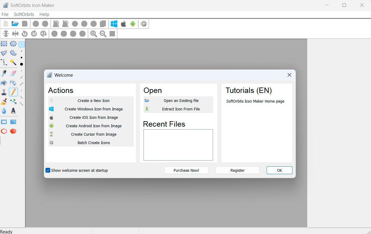Image resolution: width=371 pixels, height=234 pixels.
Task: Select the largest round brush size
Action: coord(22,64)
